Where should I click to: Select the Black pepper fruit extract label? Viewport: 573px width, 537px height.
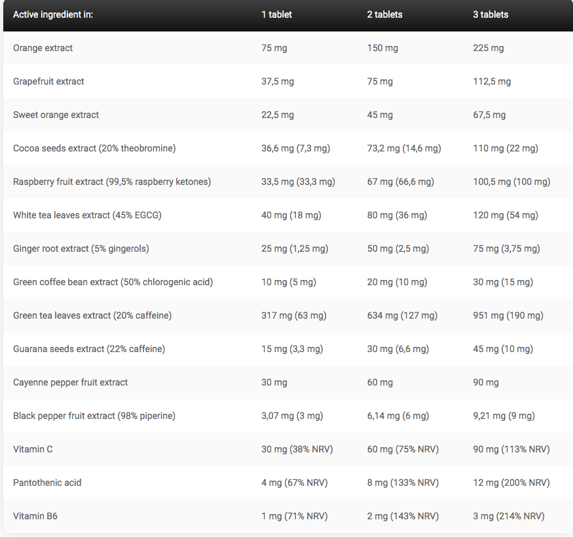point(94,416)
